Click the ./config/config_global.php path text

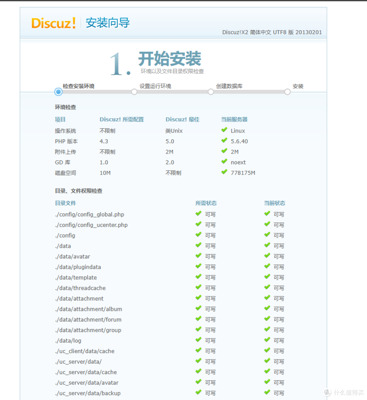tap(89, 214)
